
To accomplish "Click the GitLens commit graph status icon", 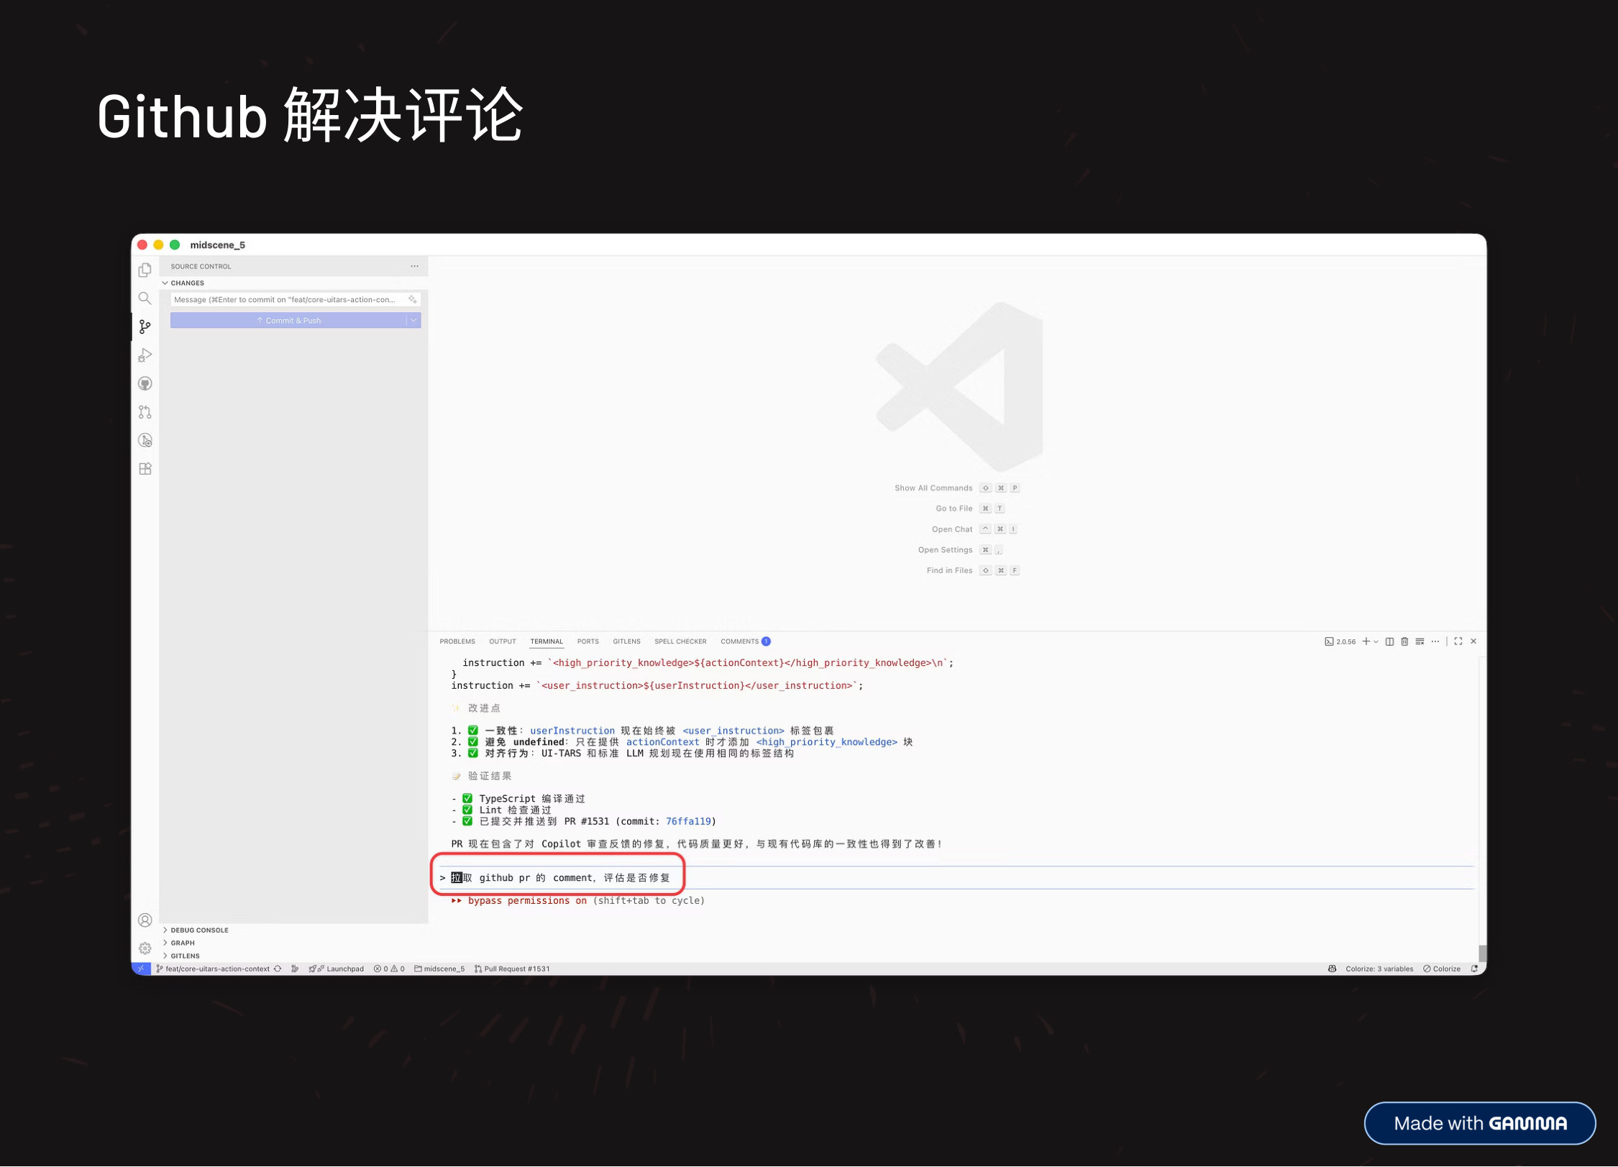I will point(295,969).
